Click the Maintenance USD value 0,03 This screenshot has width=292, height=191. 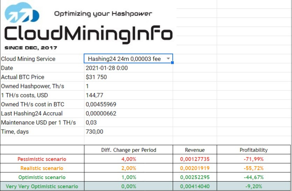point(91,123)
